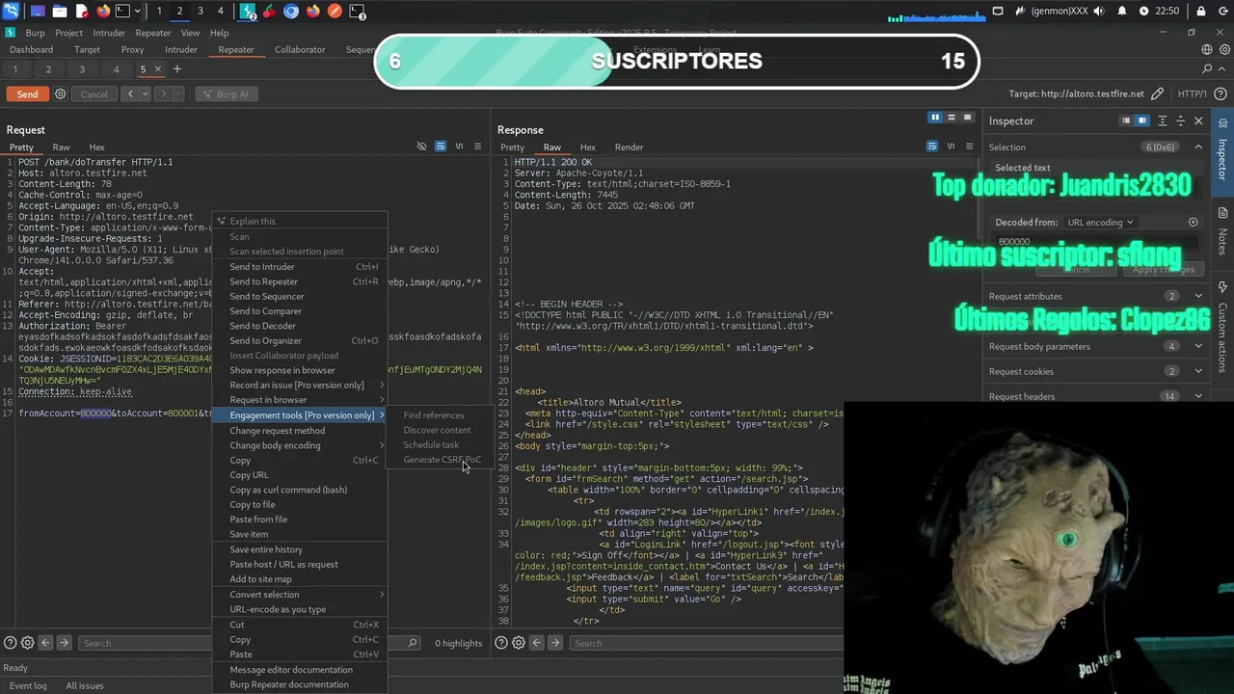This screenshot has height=694, width=1234.
Task: Collapse the Selection section
Action: pyautogui.click(x=1198, y=147)
